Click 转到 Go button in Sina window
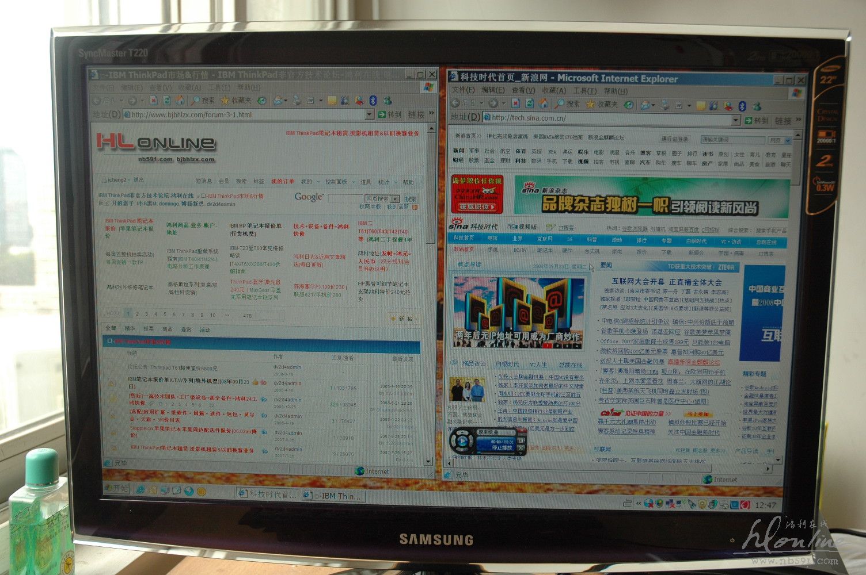 click(756, 120)
